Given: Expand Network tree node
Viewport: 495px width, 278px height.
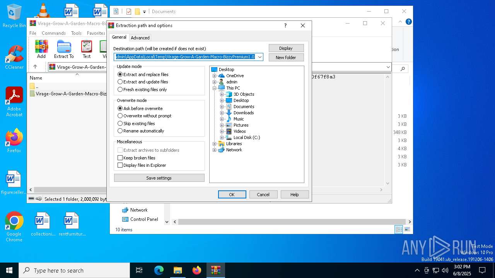Looking at the screenshot, I should pos(215,150).
